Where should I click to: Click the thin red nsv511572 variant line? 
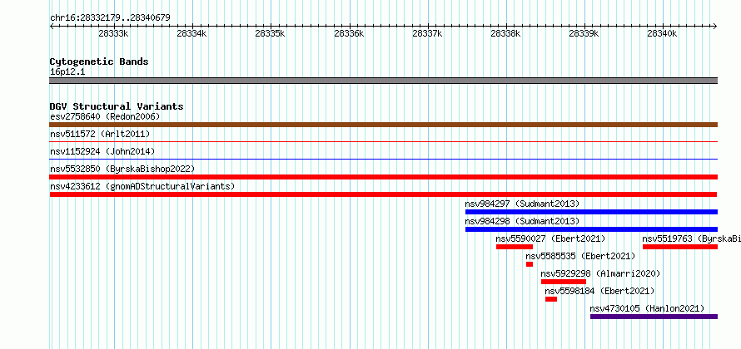point(383,141)
